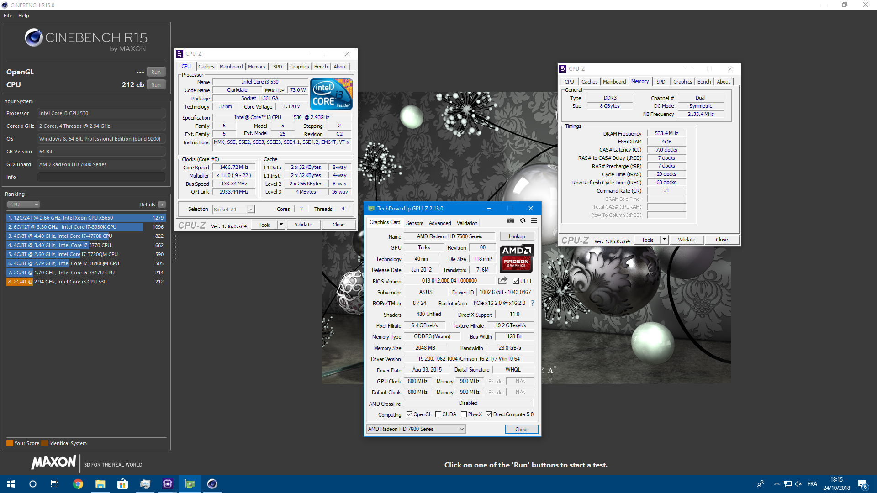Viewport: 877px width, 493px height.
Task: Open the Advanced tab in GPU-Z
Action: click(440, 223)
